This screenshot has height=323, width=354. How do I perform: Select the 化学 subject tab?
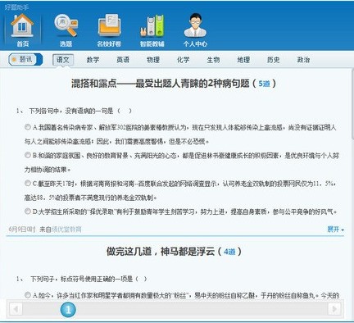[183, 60]
